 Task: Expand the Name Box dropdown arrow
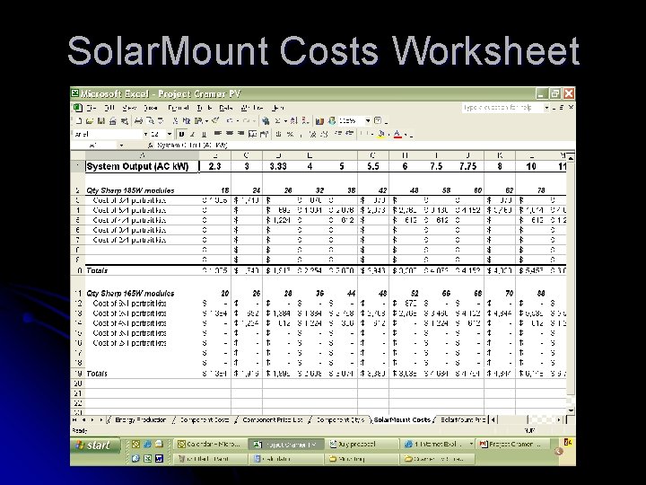click(x=121, y=145)
